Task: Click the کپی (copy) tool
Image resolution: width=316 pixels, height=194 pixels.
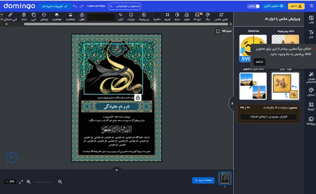Action: 33,17
